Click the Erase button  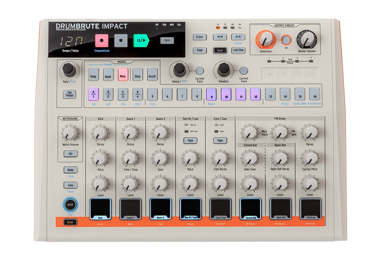pyautogui.click(x=200, y=37)
